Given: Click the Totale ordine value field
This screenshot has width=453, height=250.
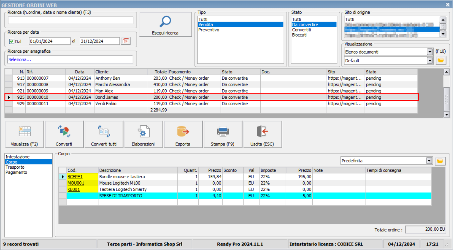Looking at the screenshot, I should click(426, 229).
